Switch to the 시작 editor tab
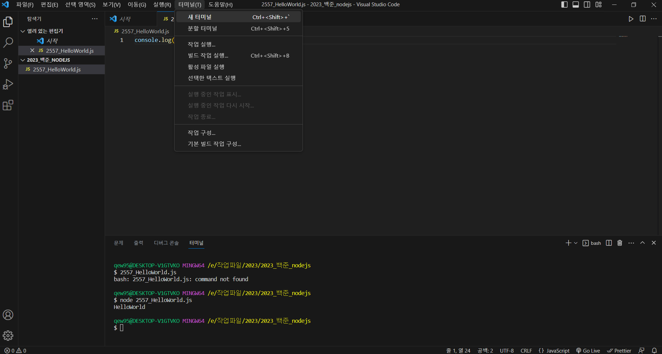 (x=131, y=19)
